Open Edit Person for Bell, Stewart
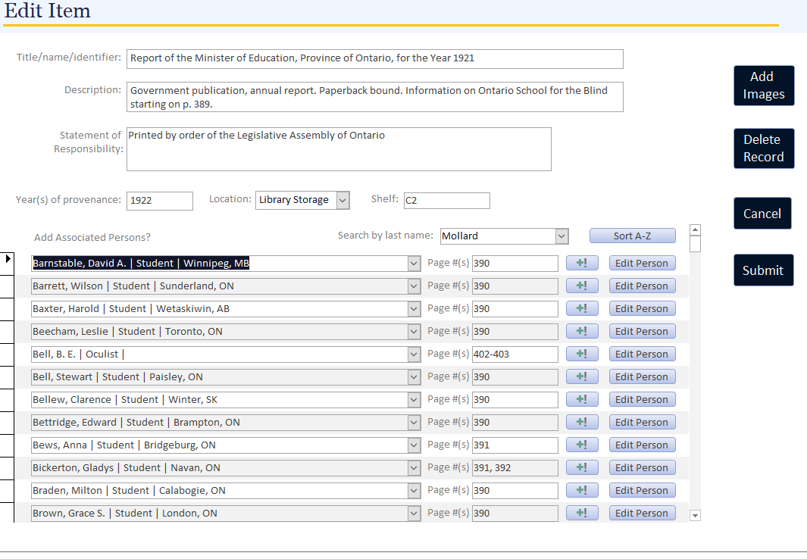The image size is (807, 559). coord(641,377)
